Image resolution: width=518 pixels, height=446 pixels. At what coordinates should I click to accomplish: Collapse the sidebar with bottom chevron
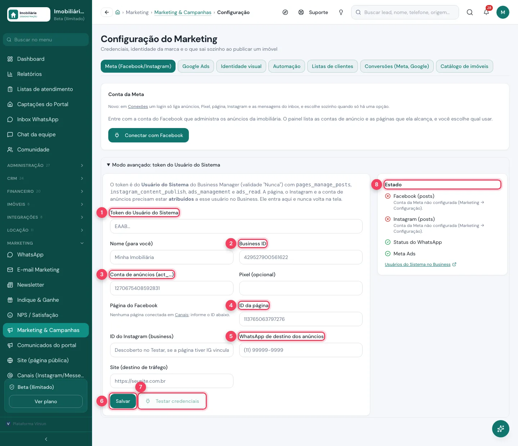[x=46, y=439]
